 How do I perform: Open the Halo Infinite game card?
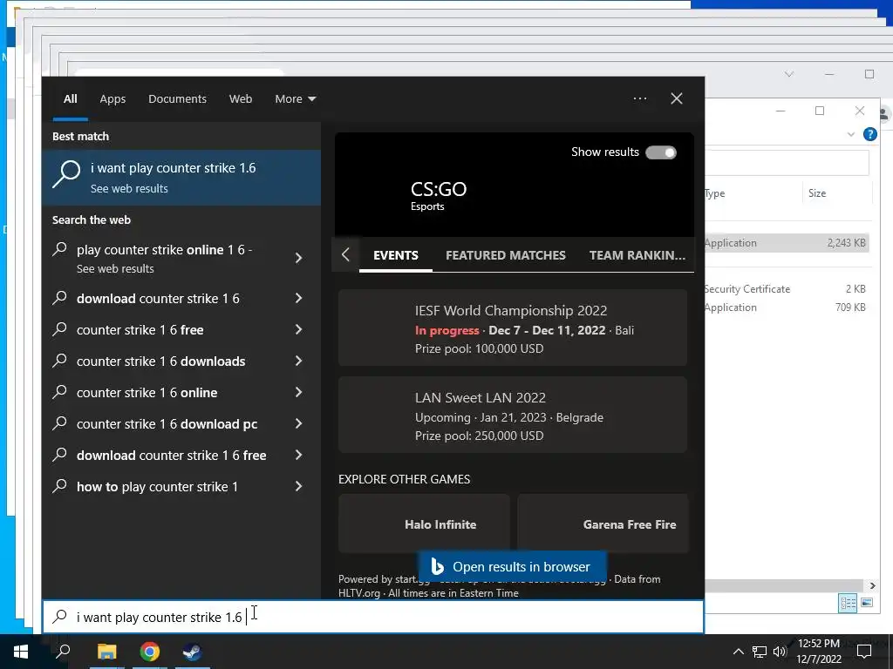point(425,524)
